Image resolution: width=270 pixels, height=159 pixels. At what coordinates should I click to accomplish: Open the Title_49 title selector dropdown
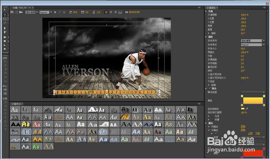point(30,8)
